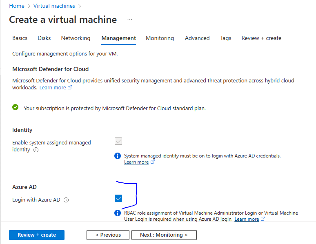Open the external link icon after the Defender Learn more
The image size is (316, 244).
(x=70, y=87)
